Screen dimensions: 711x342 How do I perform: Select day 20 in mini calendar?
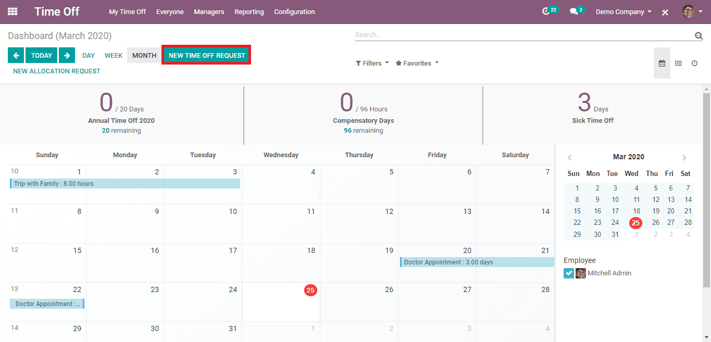[x=671, y=211]
